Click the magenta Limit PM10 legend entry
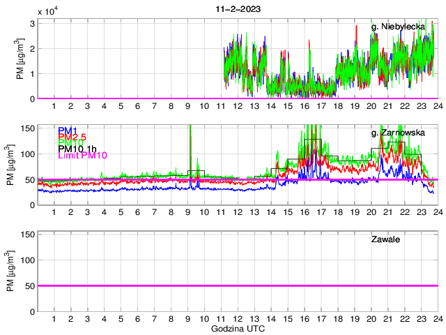 (83, 155)
